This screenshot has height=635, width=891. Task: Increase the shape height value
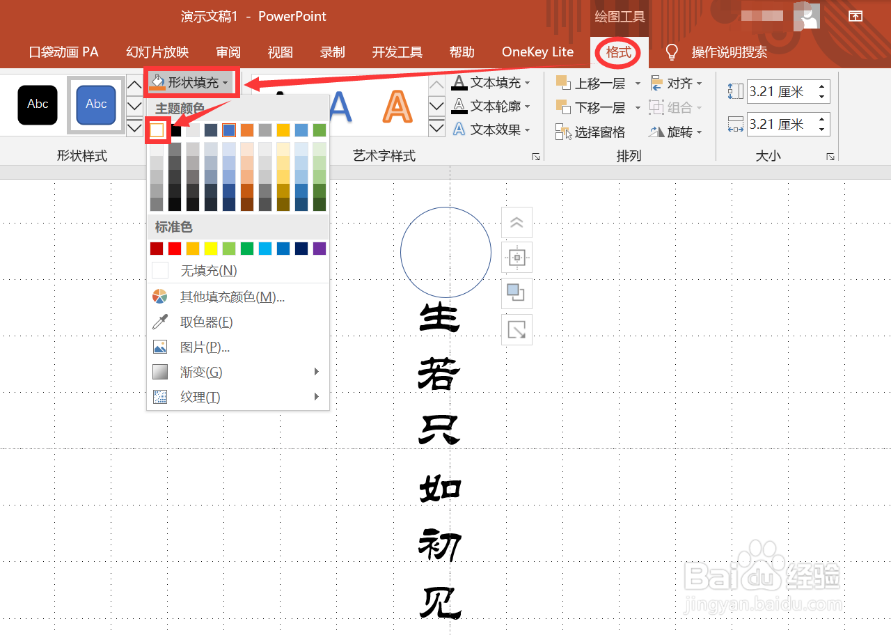(822, 86)
